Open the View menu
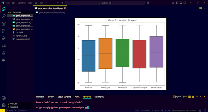Screen dimensions: 208x112 30,3
